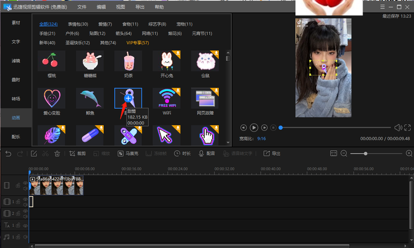Play the preview video
The width and height of the screenshot is (414, 248).
pos(254,128)
